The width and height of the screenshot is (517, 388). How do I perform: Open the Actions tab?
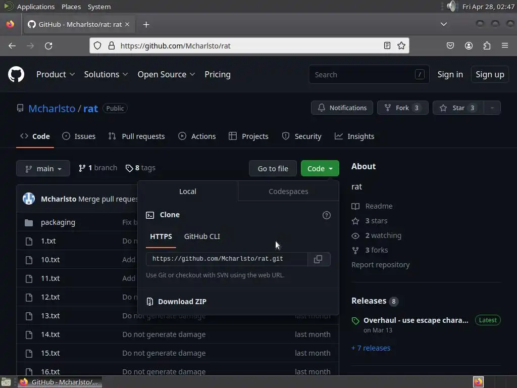point(197,136)
